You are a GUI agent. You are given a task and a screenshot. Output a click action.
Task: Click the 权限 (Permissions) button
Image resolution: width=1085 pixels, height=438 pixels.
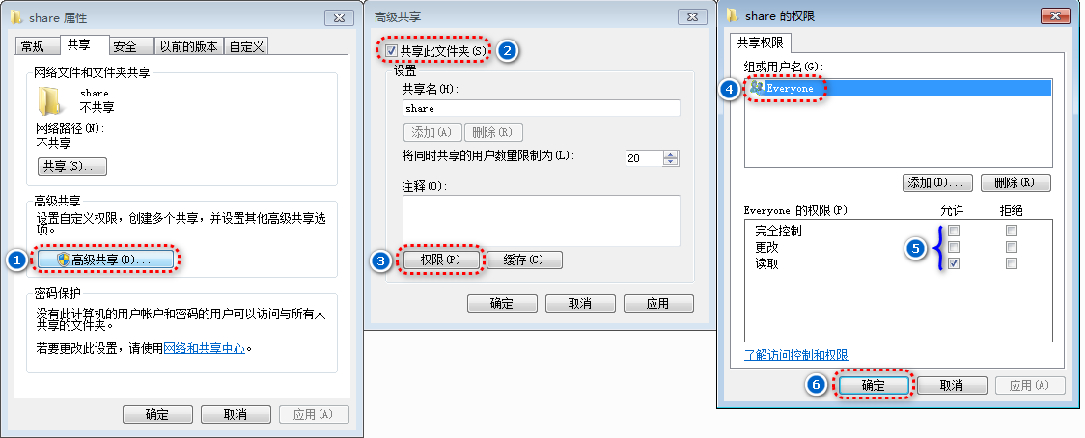(x=441, y=260)
